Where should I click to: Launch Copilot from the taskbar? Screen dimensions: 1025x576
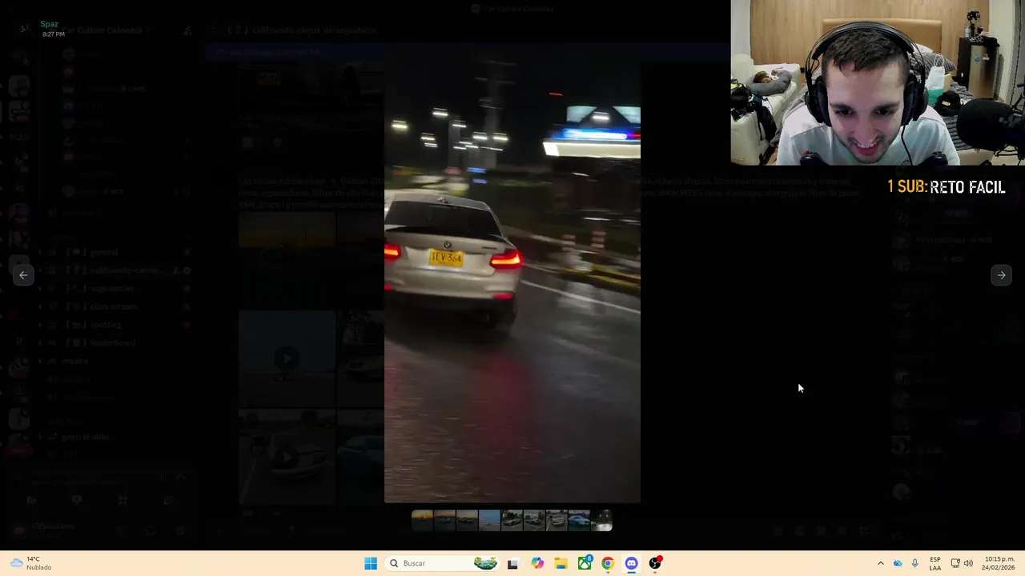click(537, 563)
